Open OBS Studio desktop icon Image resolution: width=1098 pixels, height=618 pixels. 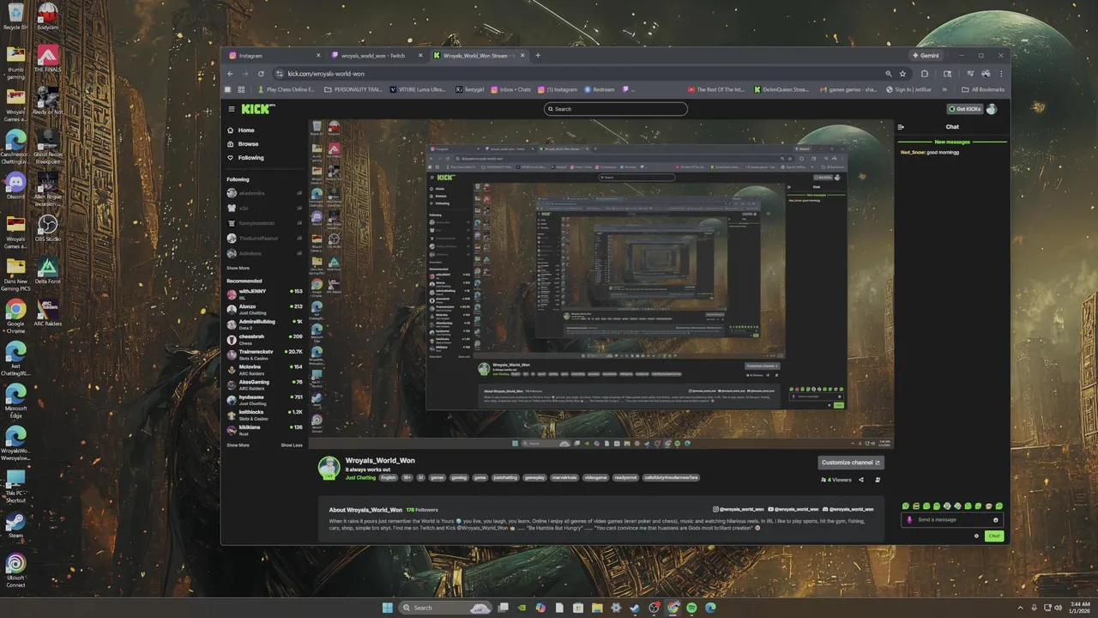47,228
